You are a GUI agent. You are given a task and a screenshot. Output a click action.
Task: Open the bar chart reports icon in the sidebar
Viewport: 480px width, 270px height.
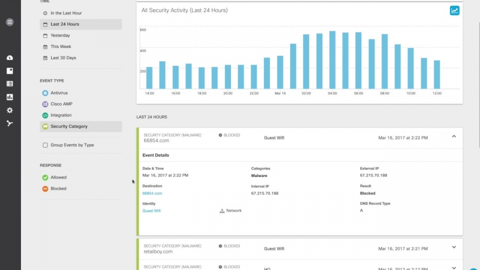pos(10,97)
